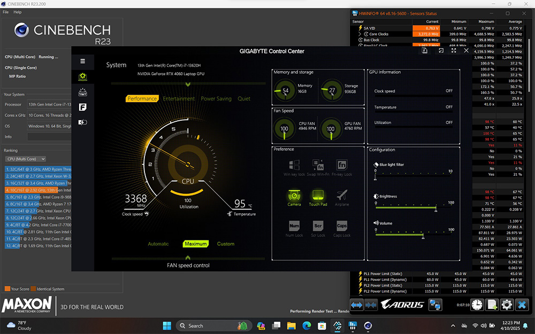Click the Processor field in Cinebench

click(49, 104)
